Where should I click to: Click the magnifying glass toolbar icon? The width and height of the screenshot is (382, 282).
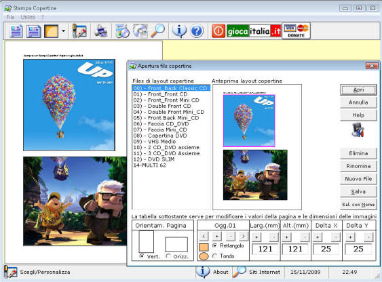157,31
